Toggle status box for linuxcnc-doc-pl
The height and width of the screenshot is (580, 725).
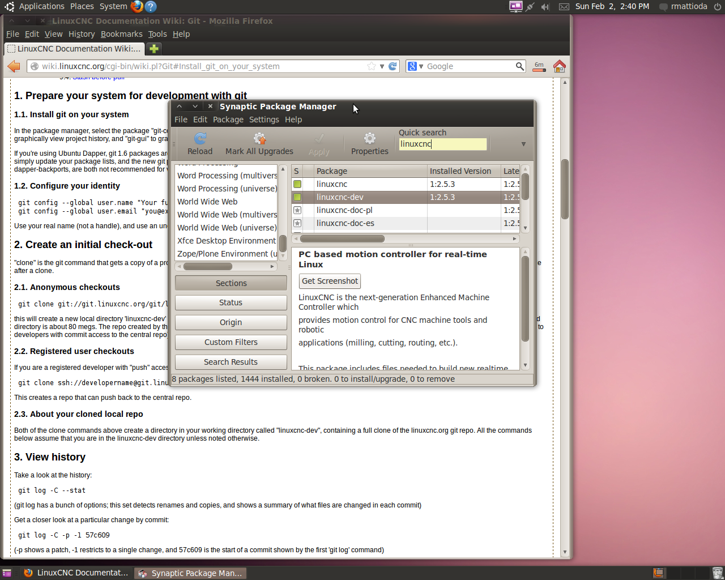tap(297, 210)
